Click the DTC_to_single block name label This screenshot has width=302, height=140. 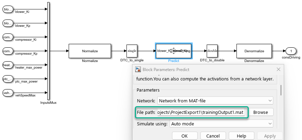coord(132,60)
